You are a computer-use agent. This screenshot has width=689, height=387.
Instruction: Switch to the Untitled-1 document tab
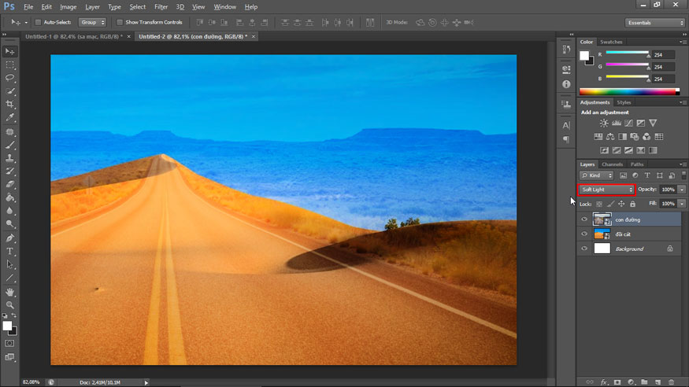(x=72, y=36)
